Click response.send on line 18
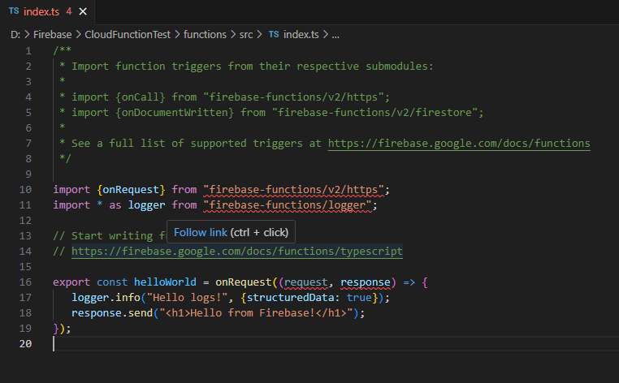 112,312
